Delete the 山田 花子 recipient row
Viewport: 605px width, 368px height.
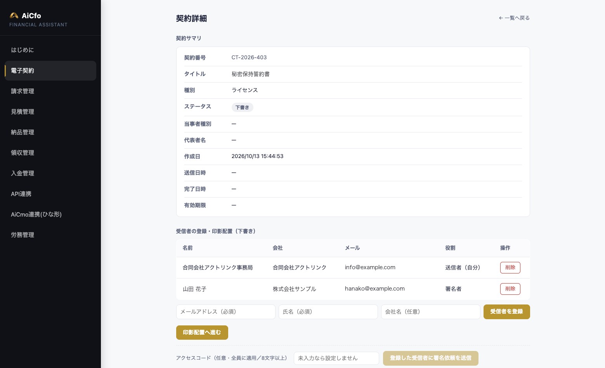pyautogui.click(x=510, y=289)
